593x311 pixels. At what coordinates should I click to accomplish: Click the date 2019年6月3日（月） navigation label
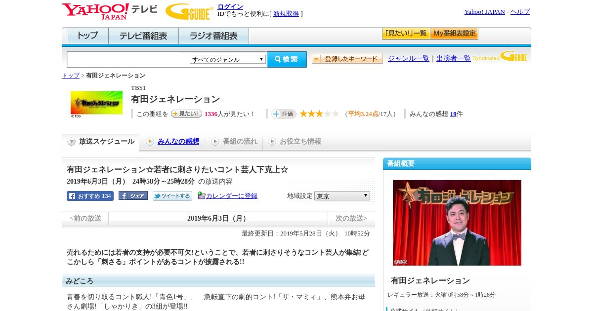click(x=218, y=219)
